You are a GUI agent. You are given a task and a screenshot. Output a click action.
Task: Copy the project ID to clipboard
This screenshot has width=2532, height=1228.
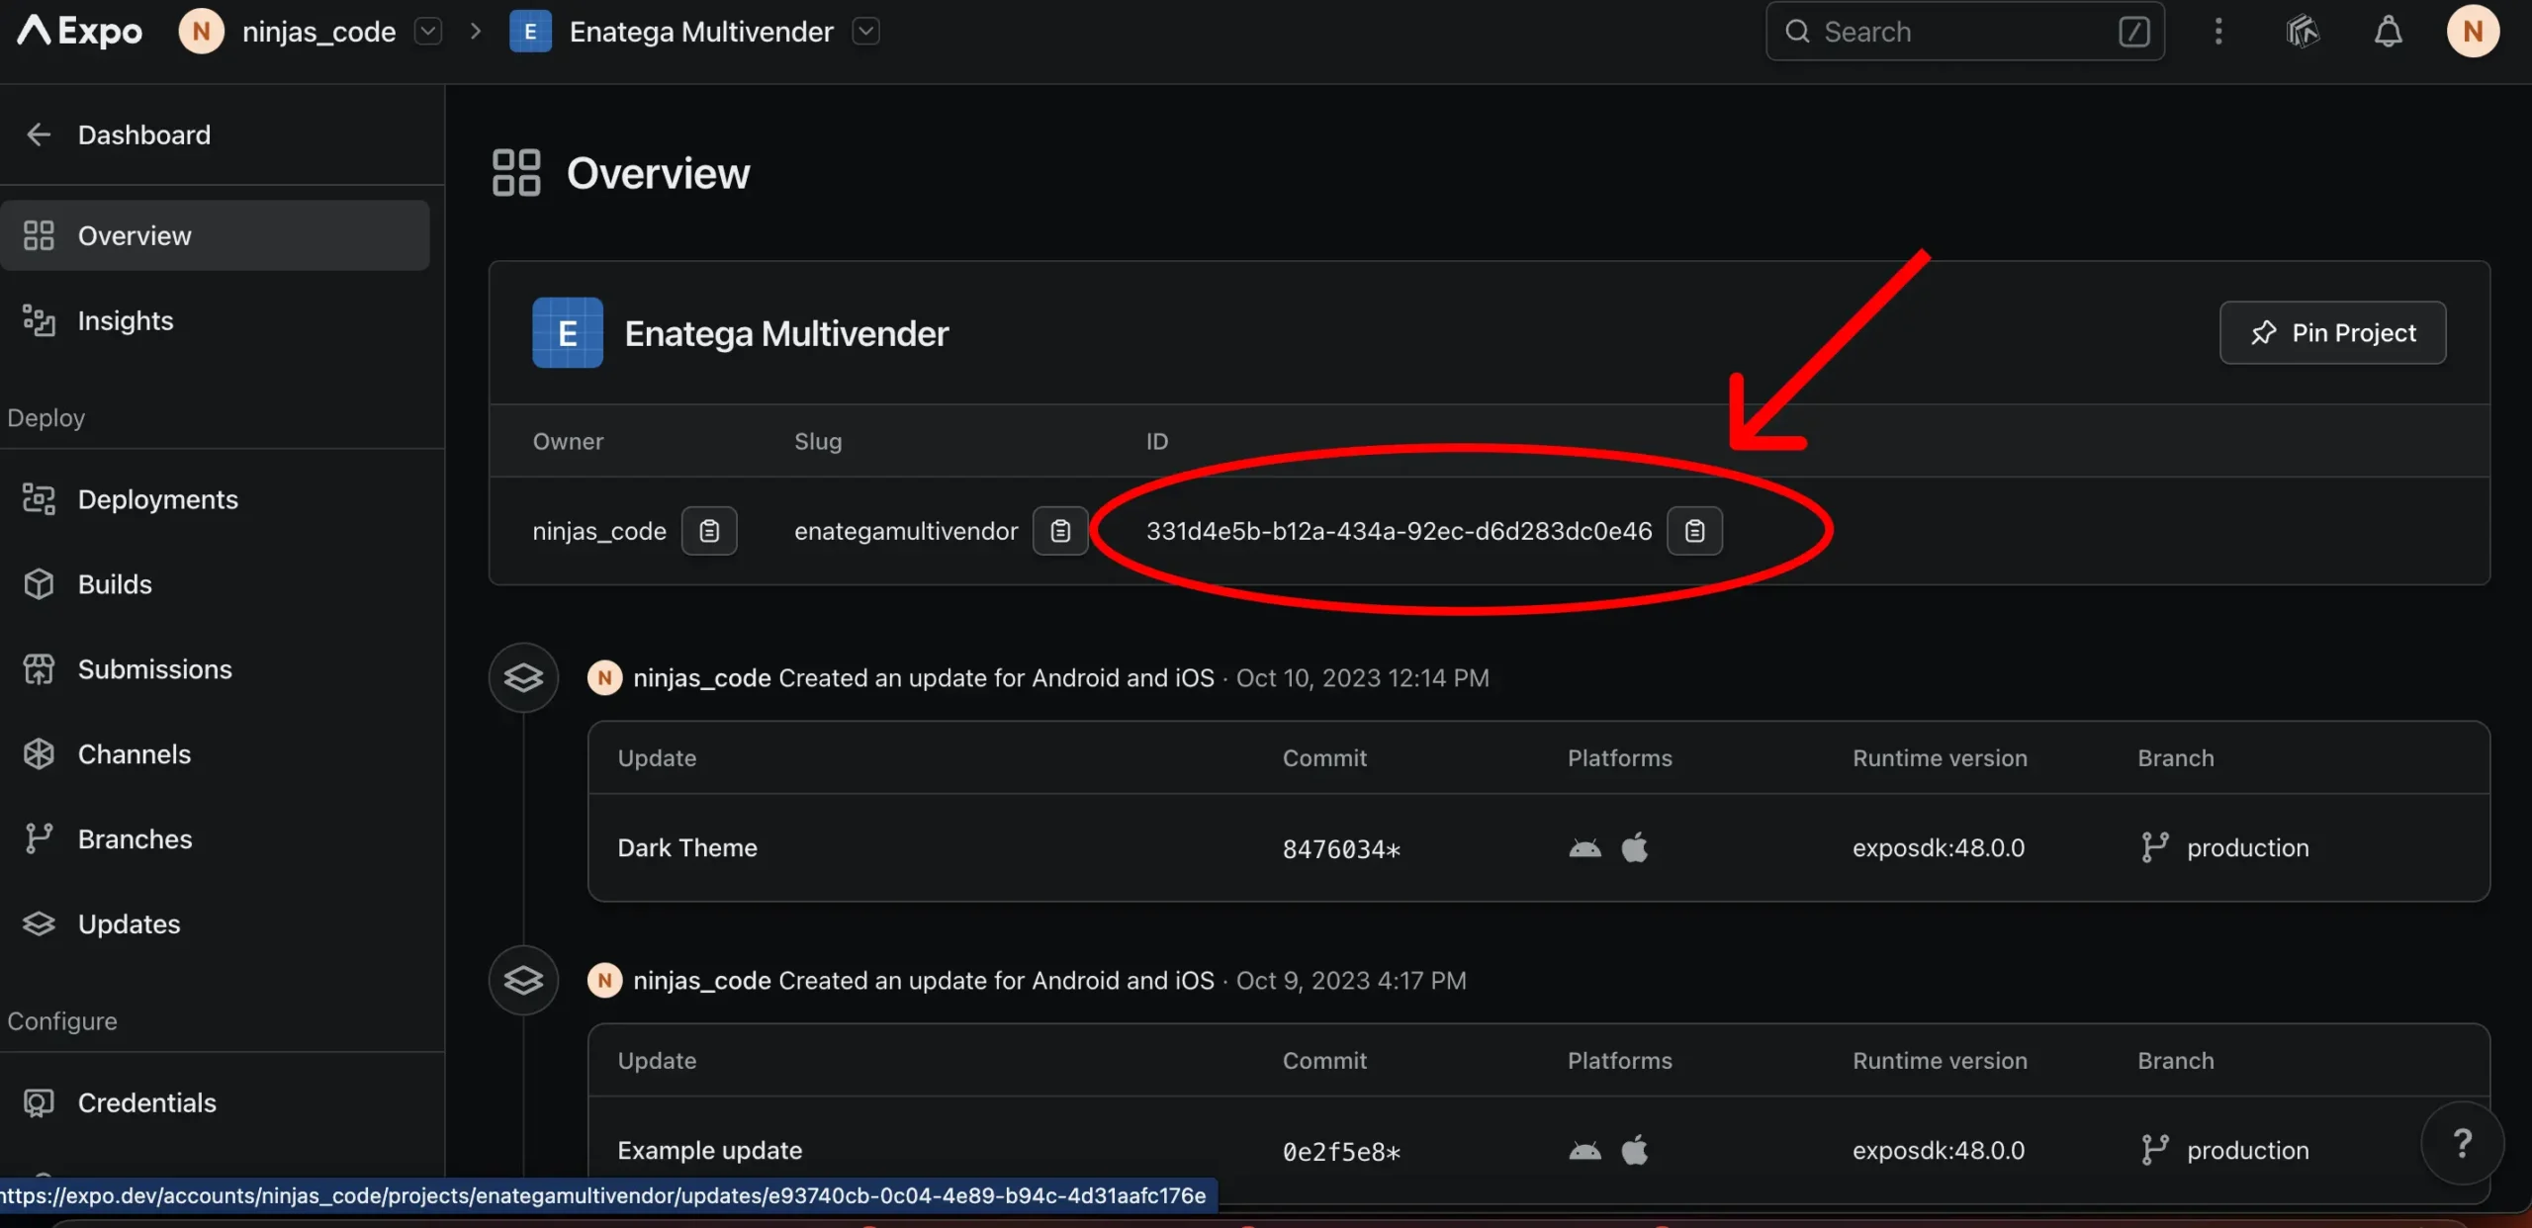coord(1694,531)
